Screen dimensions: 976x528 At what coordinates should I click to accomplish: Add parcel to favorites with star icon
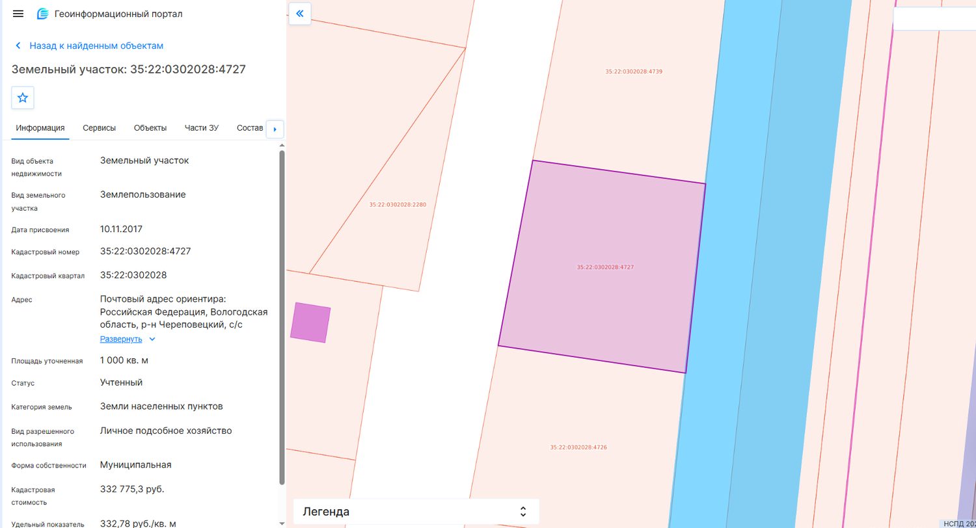pyautogui.click(x=23, y=98)
